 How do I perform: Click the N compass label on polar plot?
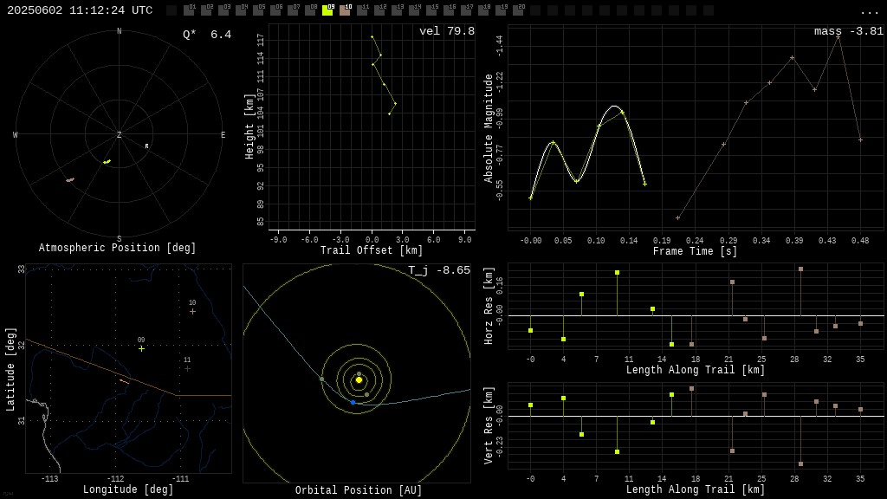tap(119, 31)
